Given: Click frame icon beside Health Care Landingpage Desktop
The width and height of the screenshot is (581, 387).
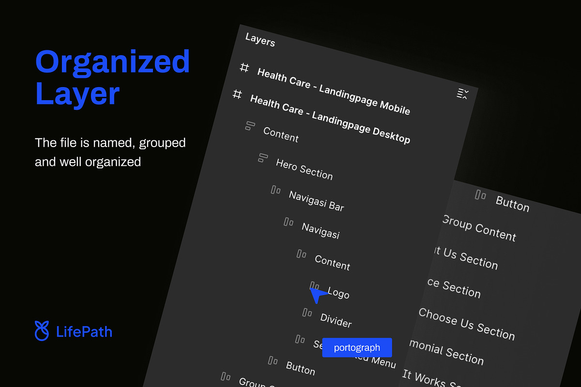Looking at the screenshot, I should click(237, 94).
